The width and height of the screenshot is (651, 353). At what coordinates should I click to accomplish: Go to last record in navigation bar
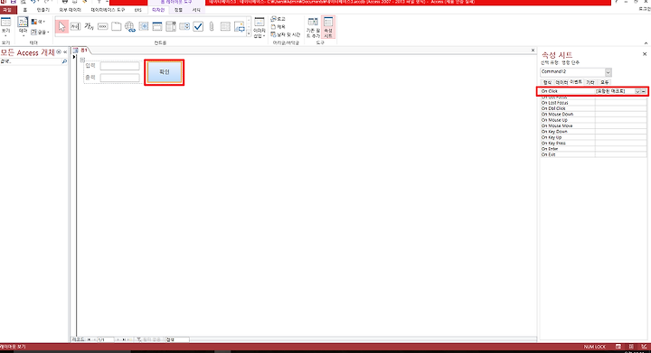(124, 339)
